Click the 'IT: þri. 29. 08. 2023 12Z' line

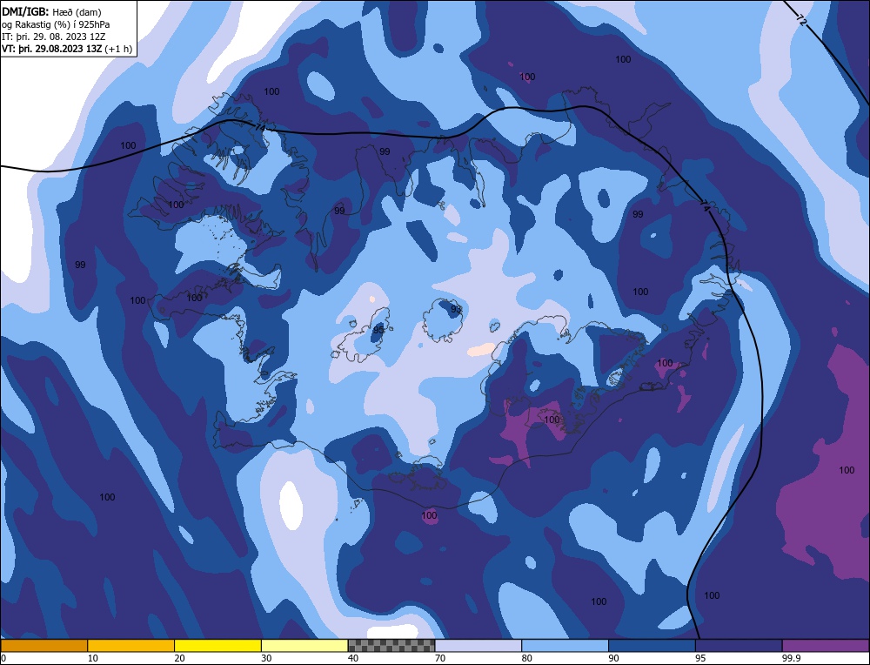click(x=53, y=37)
